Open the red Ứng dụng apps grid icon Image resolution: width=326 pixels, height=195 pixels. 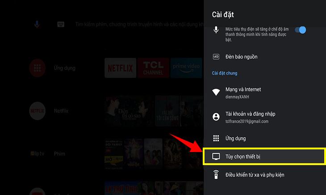click(38, 68)
